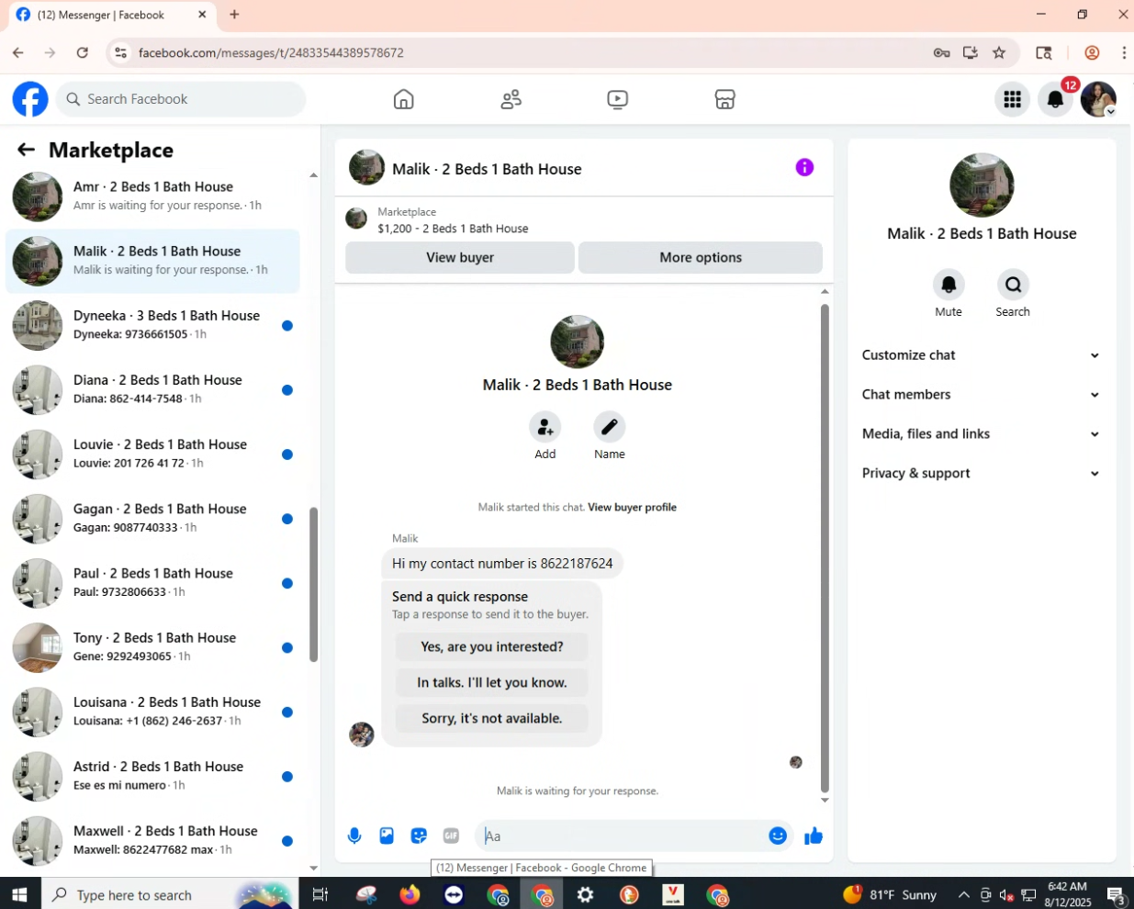Open Settings gear on the taskbar
The width and height of the screenshot is (1134, 909).
(585, 894)
